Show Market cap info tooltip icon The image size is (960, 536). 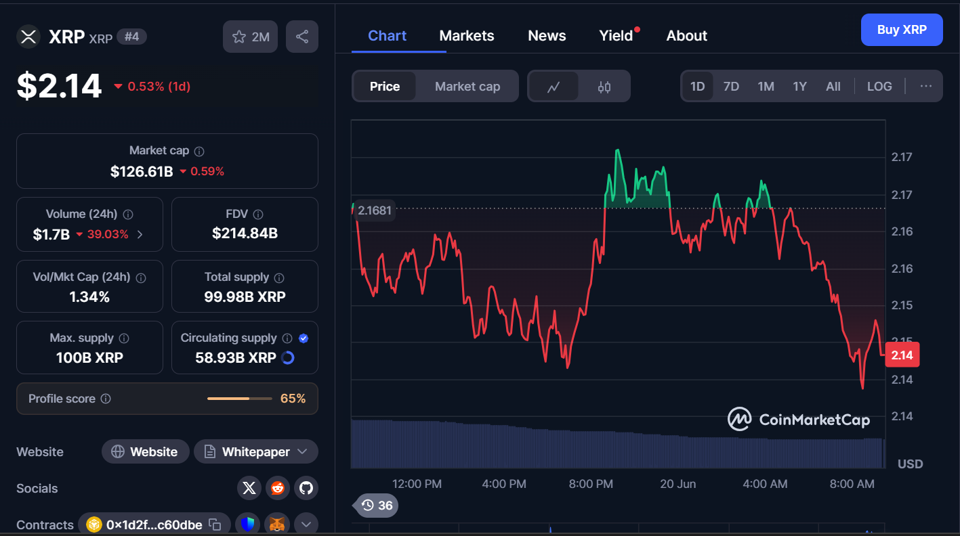199,152
